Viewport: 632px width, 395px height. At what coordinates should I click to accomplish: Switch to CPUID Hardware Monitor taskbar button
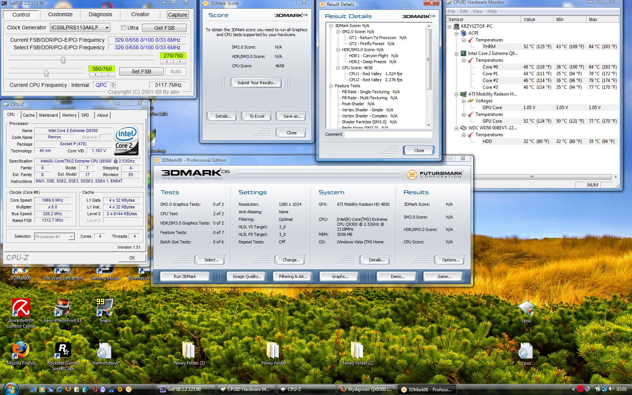coord(246,389)
